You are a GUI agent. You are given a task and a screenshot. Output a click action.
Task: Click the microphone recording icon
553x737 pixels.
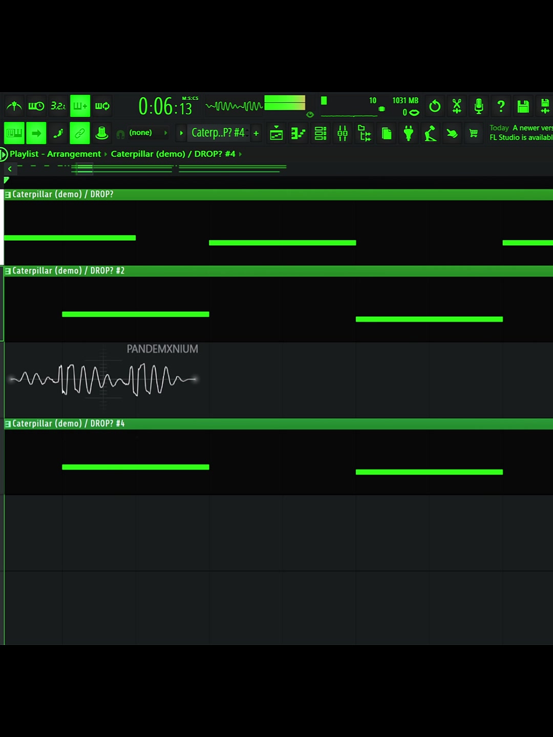coord(479,106)
